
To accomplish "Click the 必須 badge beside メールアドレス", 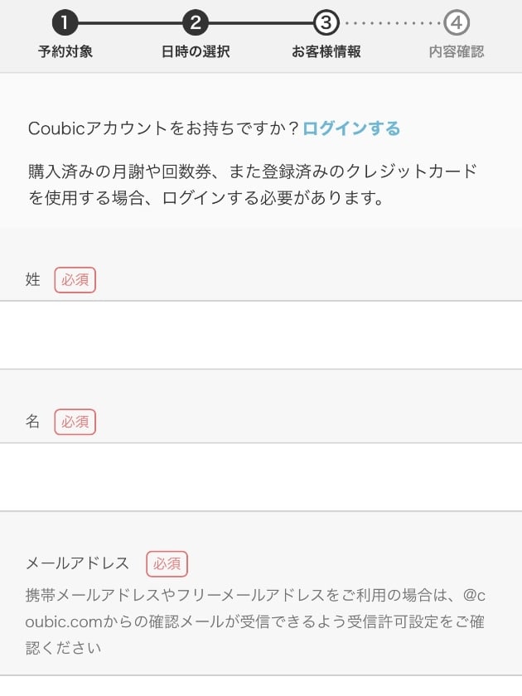I will point(167,563).
